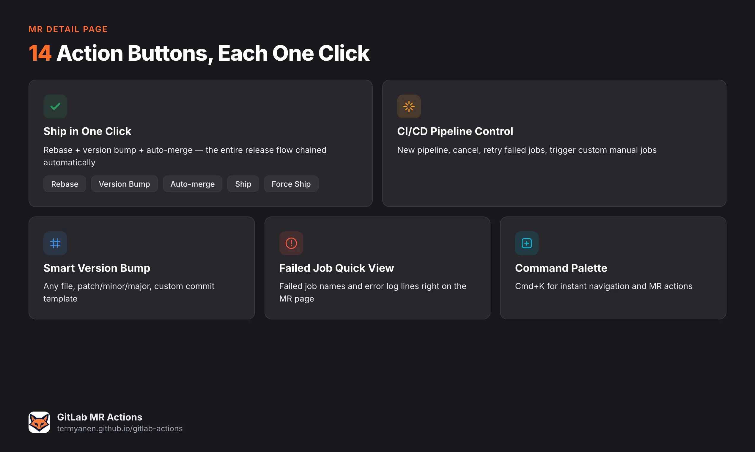Viewport: 755px width, 452px height.
Task: Click the teal plus command palette icon
Action: point(527,243)
